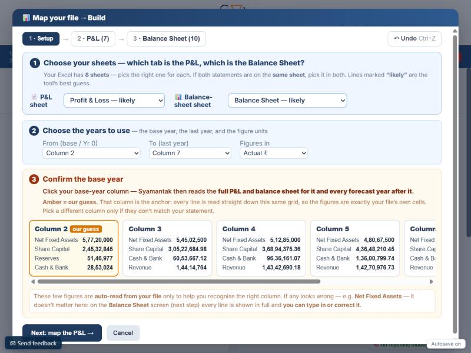Click the right arrow of the column scrollbar
Screen dimensions: 471x353
tap(432, 282)
